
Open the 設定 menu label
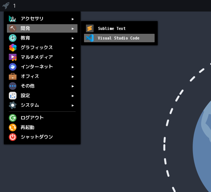(x=25, y=96)
